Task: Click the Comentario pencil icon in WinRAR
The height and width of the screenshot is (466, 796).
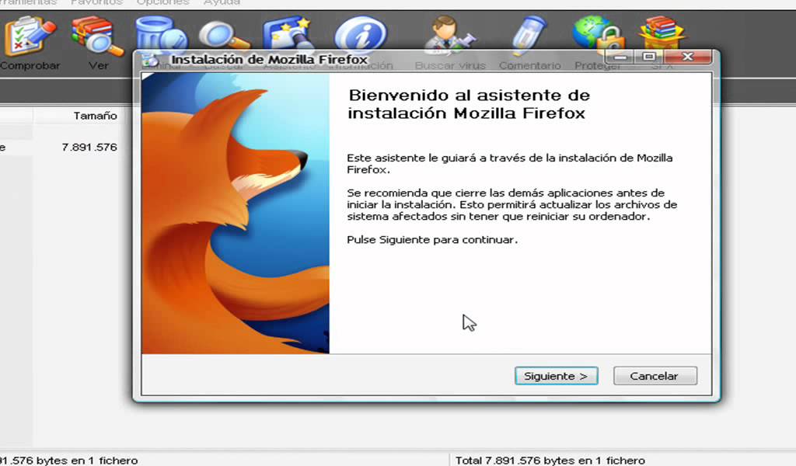Action: (529, 36)
